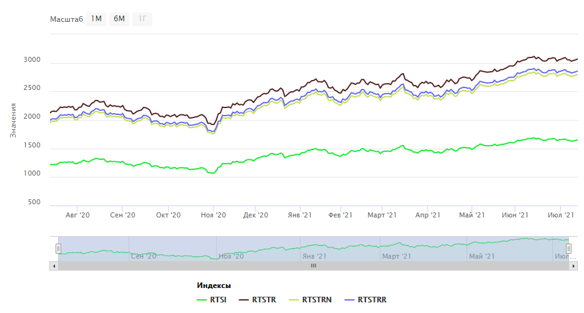Hide the RTSTRR series via legend
The width and height of the screenshot is (584, 313).
[x=372, y=300]
